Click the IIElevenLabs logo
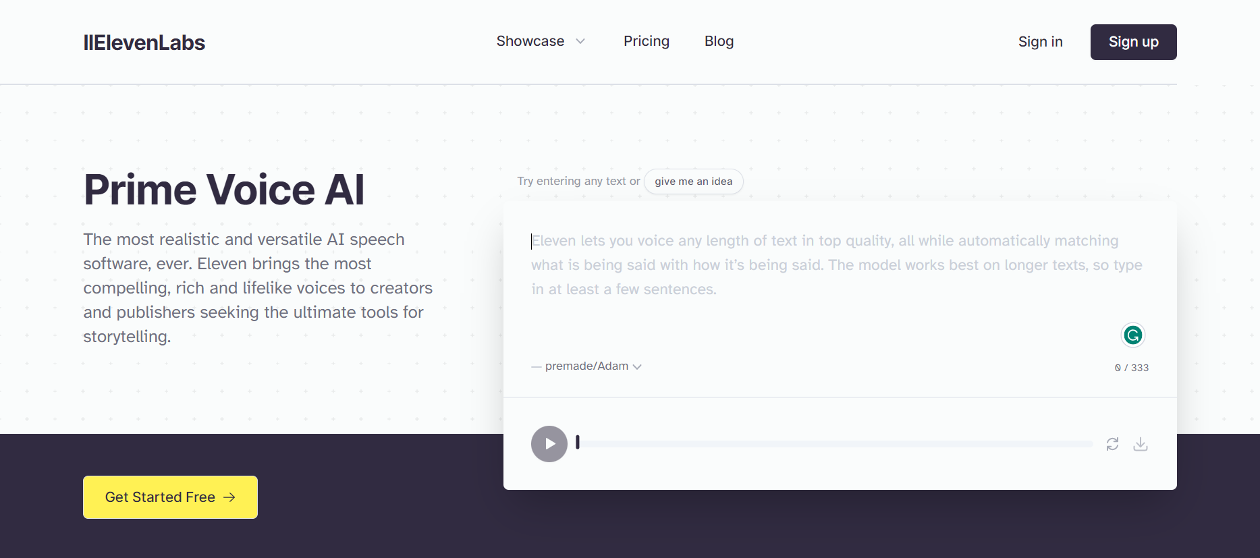The height and width of the screenshot is (558, 1260). click(x=144, y=42)
